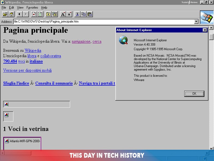This screenshot has width=214, height=161.
Task: Open the Consulta il sommario link
Action: (54, 83)
